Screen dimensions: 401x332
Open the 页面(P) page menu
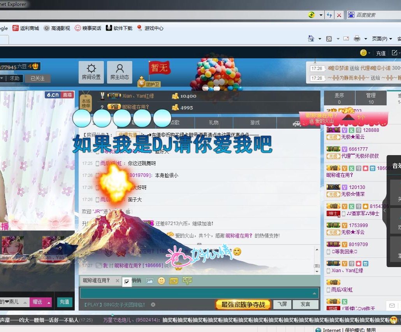click(382, 39)
